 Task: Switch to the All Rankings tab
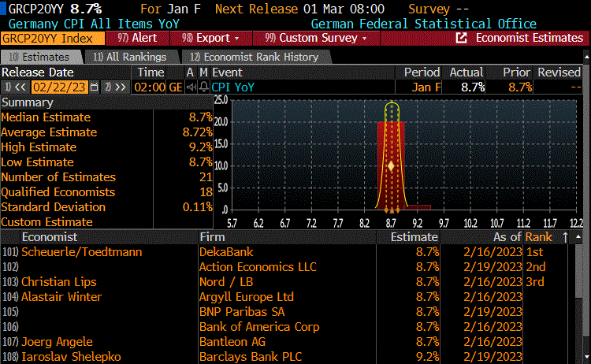pyautogui.click(x=130, y=57)
